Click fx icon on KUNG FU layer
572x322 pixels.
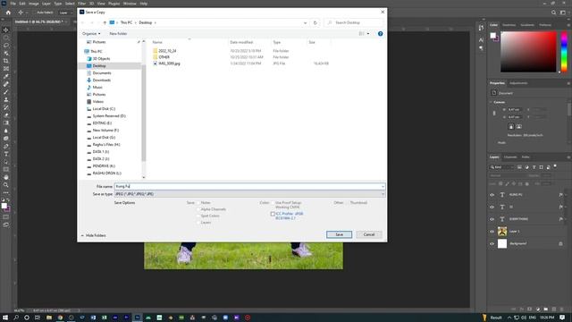[560, 195]
